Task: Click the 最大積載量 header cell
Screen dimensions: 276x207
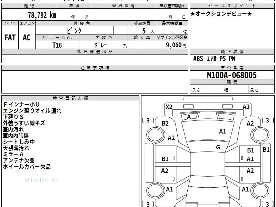Action: pyautogui.click(x=172, y=23)
